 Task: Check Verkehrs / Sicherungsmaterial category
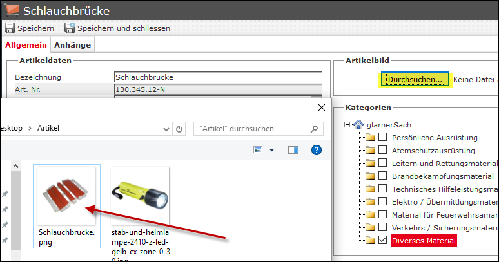coord(382,227)
